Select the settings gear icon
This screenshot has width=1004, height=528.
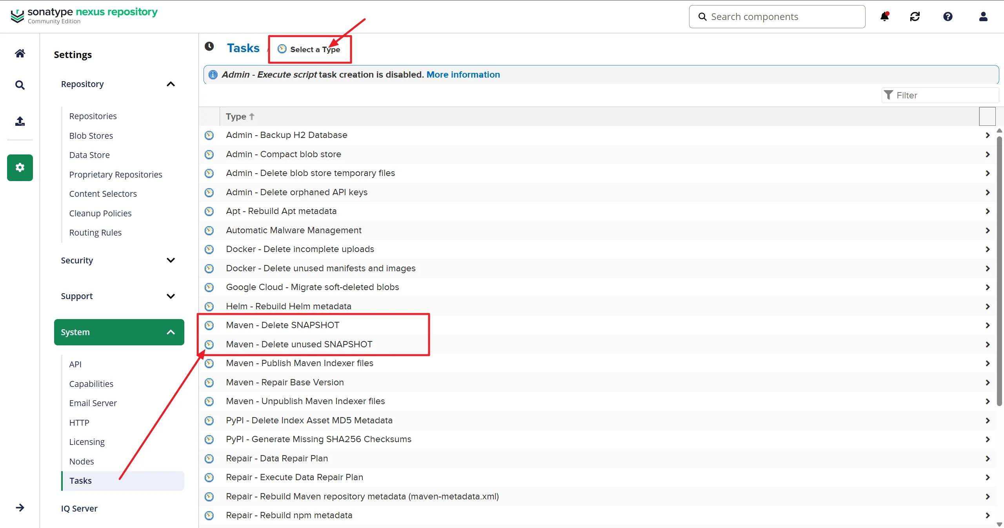pyautogui.click(x=20, y=168)
